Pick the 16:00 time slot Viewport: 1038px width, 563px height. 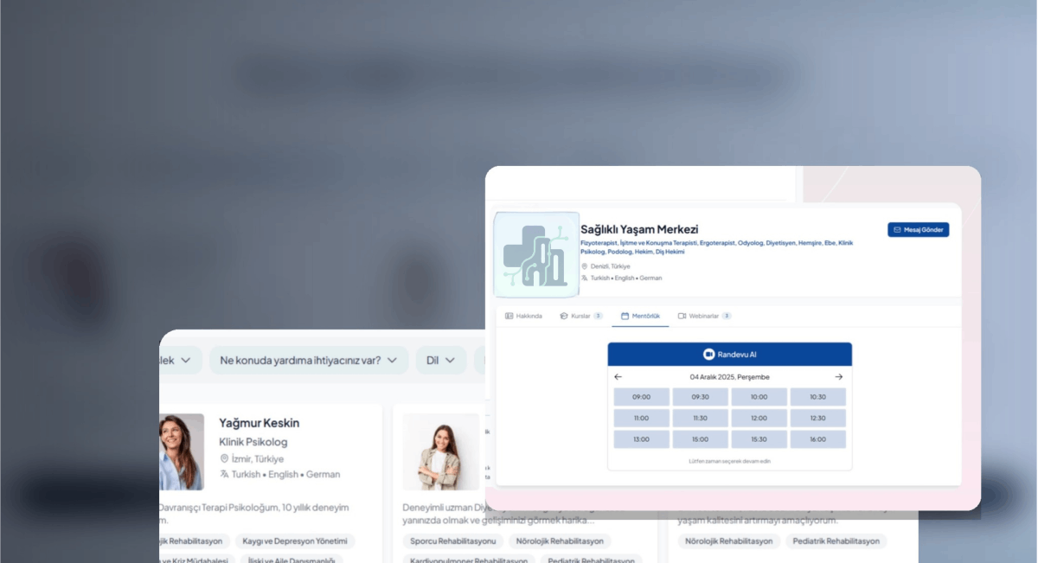[817, 439]
